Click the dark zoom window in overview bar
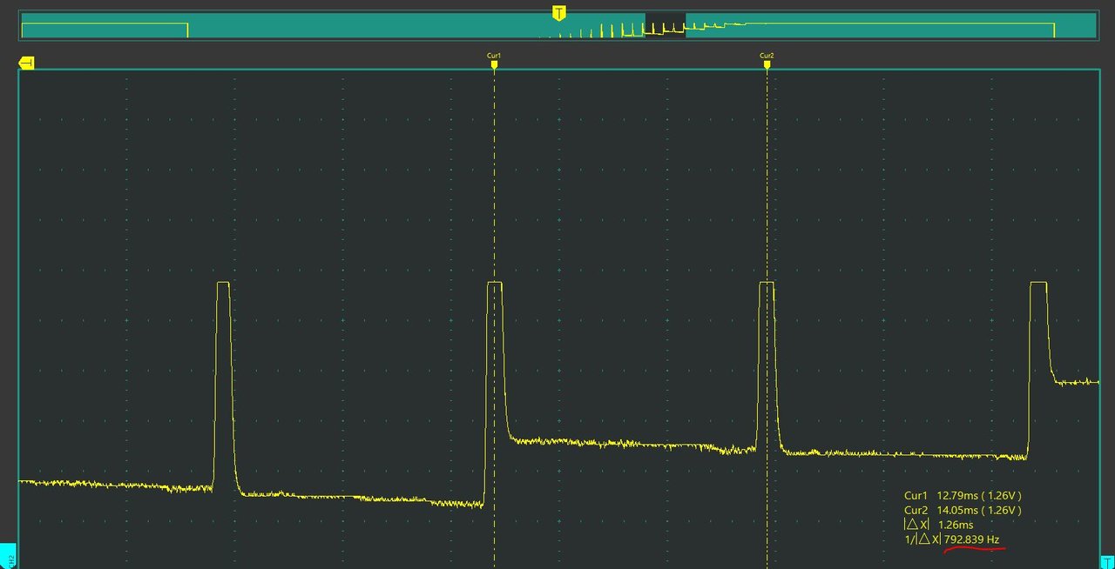The width and height of the screenshot is (1115, 569). pyautogui.click(x=665, y=24)
